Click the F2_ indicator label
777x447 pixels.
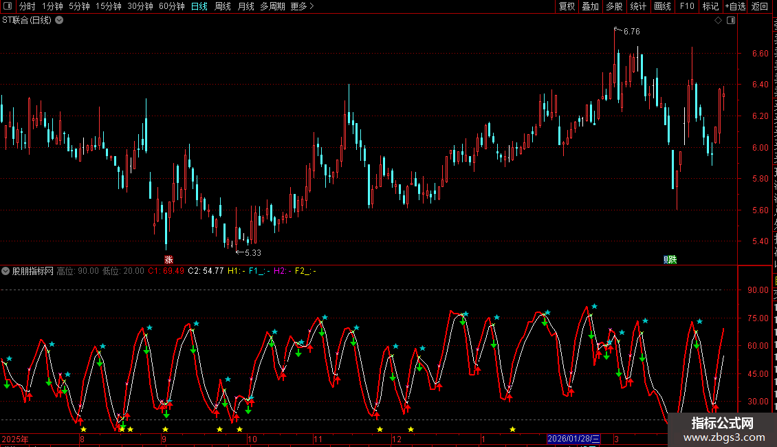pyautogui.click(x=305, y=271)
